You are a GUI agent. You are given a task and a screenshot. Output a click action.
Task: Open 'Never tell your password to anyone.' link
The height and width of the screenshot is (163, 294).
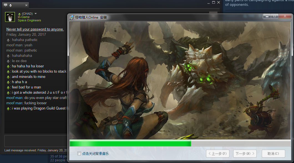35,29
